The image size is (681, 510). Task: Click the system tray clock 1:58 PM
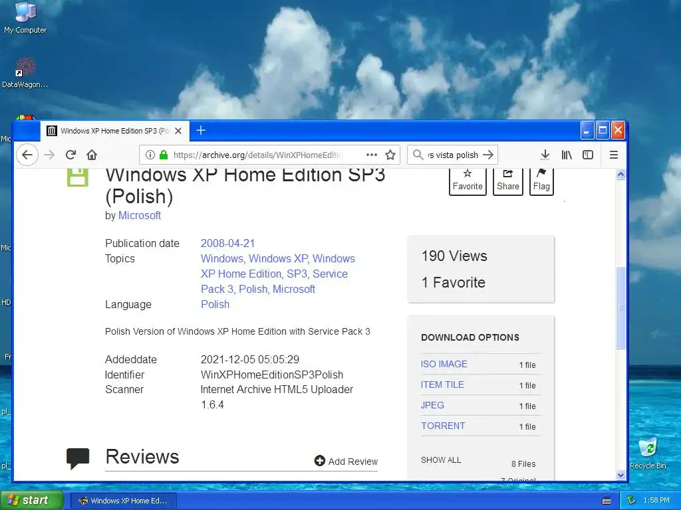(656, 501)
